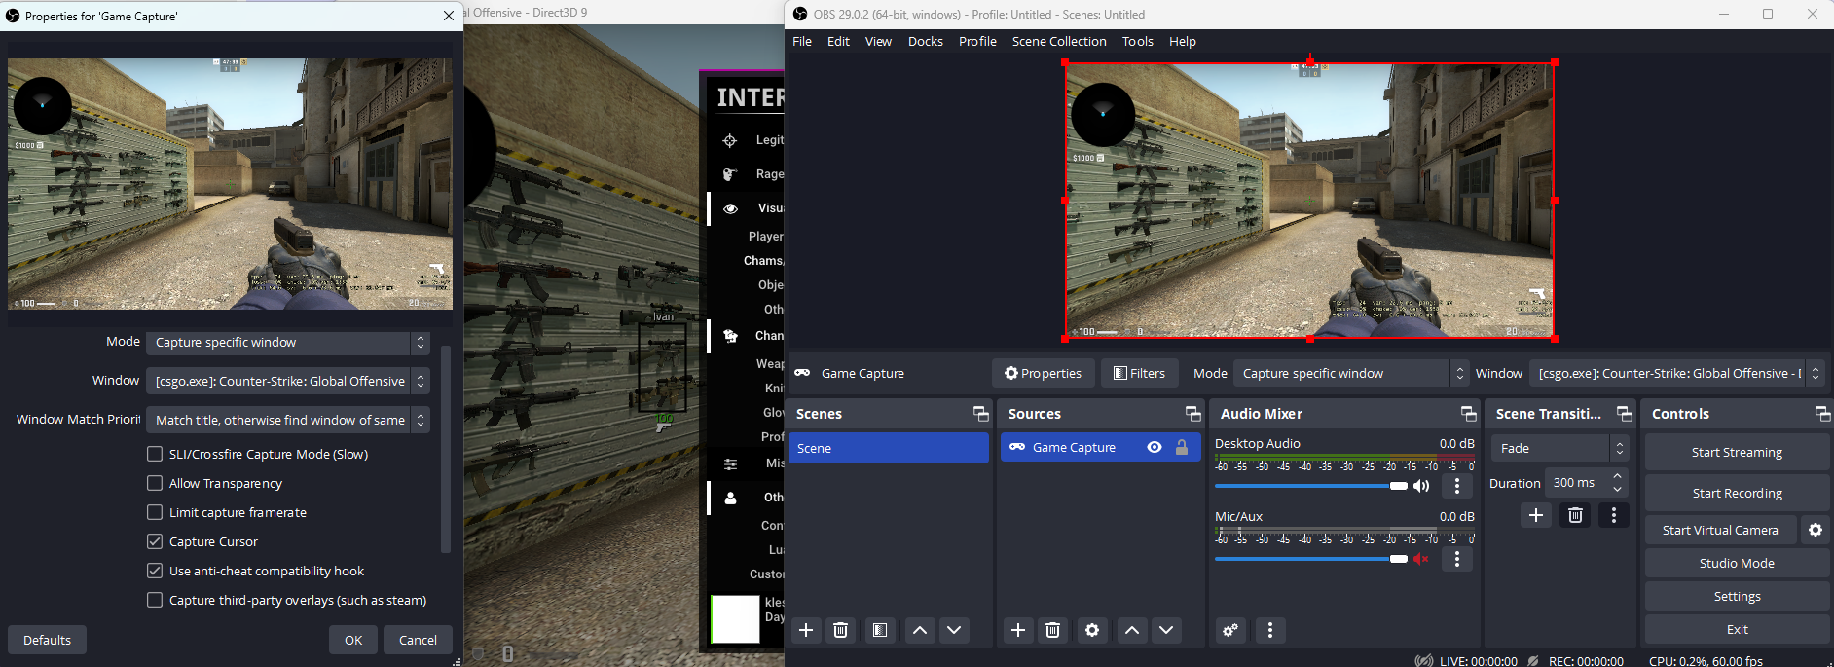The image size is (1834, 667).
Task: Open Window Match Priority dropdown
Action: (x=288, y=420)
